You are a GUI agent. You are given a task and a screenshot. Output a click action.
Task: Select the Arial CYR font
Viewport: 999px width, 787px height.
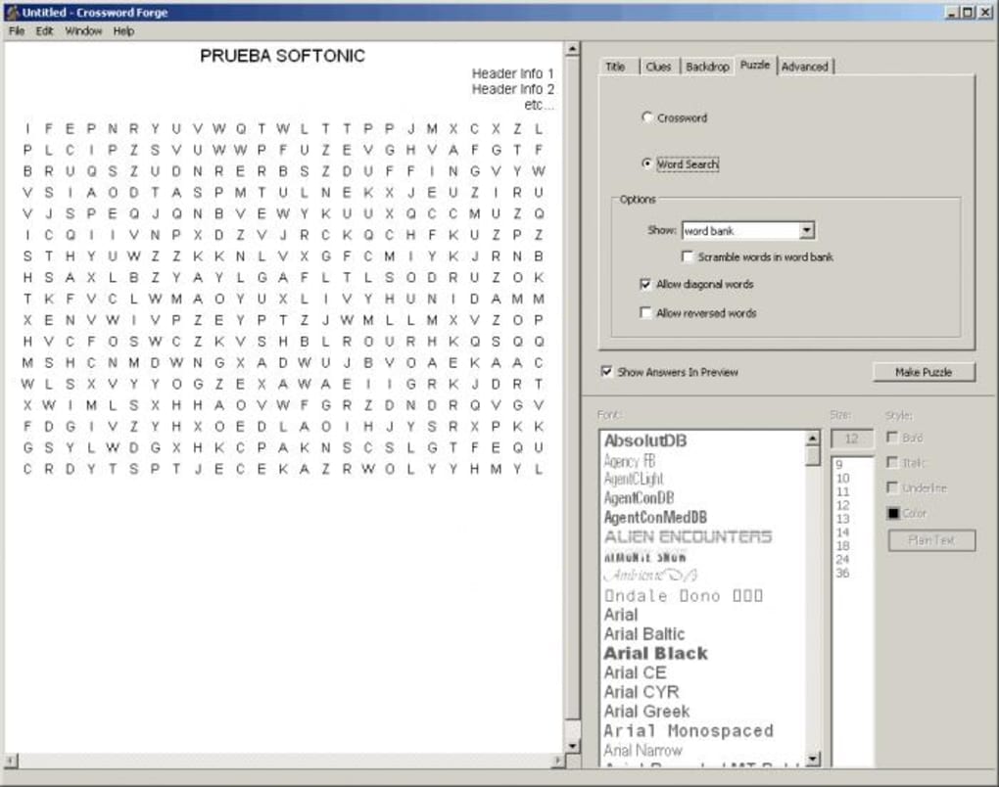pos(642,692)
